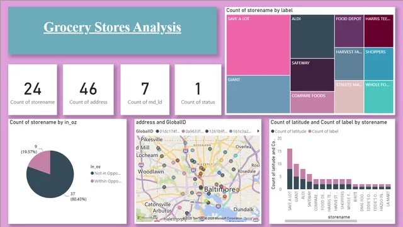The width and height of the screenshot is (403, 227).
Task: Click the 161c3a2... GlobalID legend item
Action: tap(241, 131)
